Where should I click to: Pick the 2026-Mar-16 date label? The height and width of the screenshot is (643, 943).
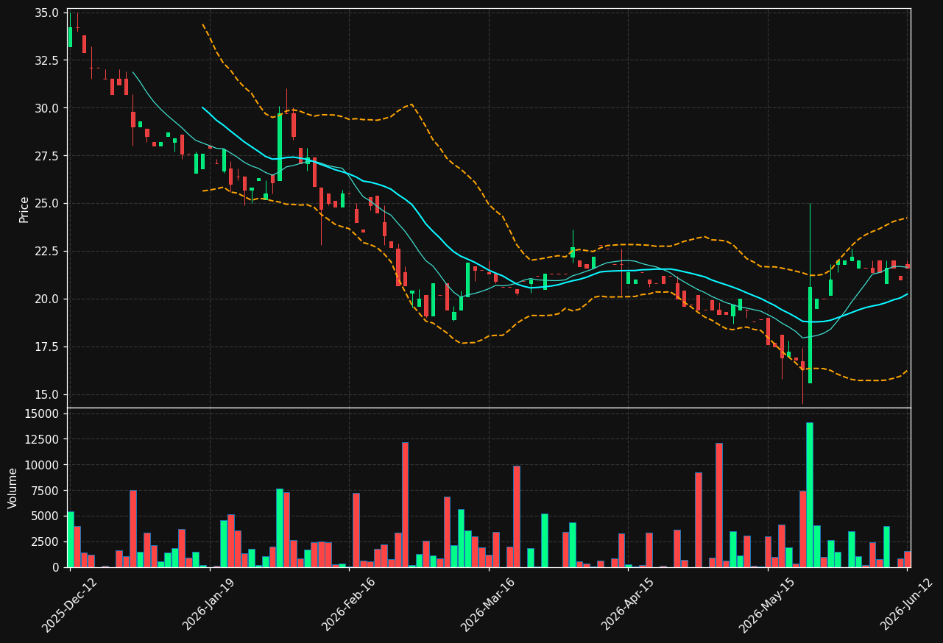tap(489, 604)
